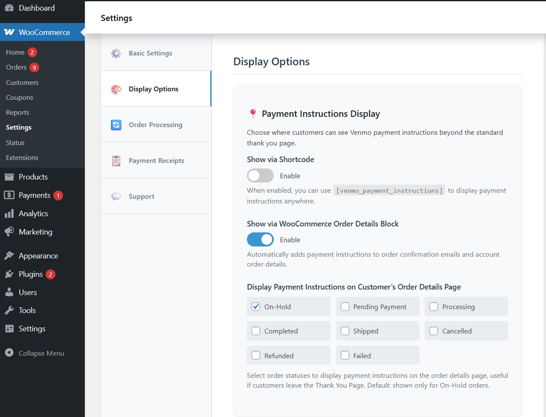The image size is (546, 417).
Task: Click the Marketing megaphone icon
Action: (9, 232)
